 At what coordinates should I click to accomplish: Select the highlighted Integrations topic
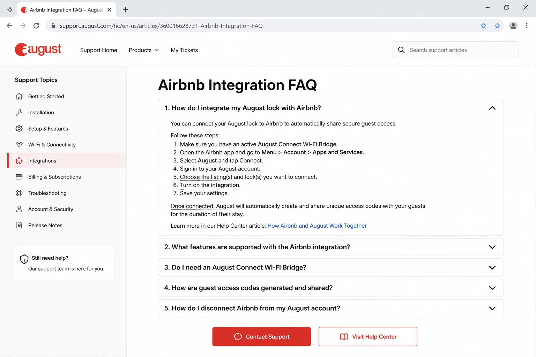[x=67, y=161]
